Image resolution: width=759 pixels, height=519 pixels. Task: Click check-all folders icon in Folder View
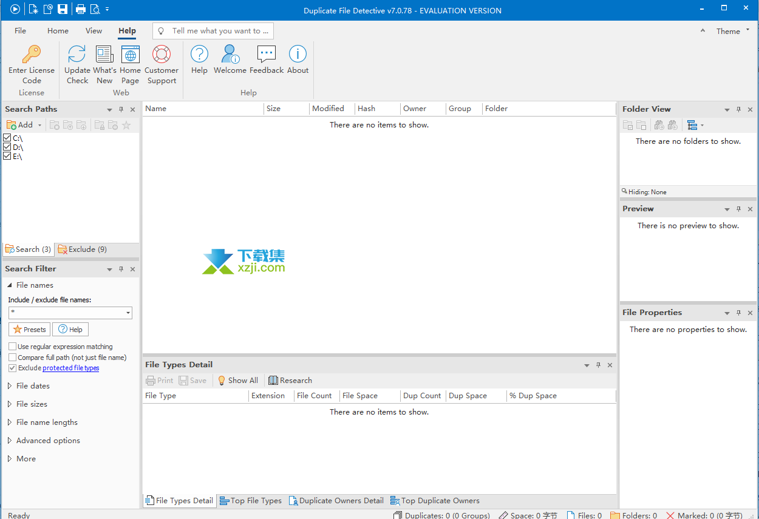pos(628,125)
